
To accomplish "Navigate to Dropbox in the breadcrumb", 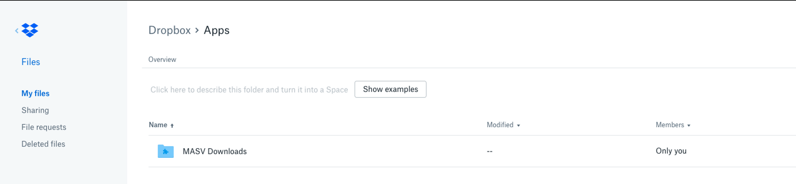I will click(x=170, y=30).
